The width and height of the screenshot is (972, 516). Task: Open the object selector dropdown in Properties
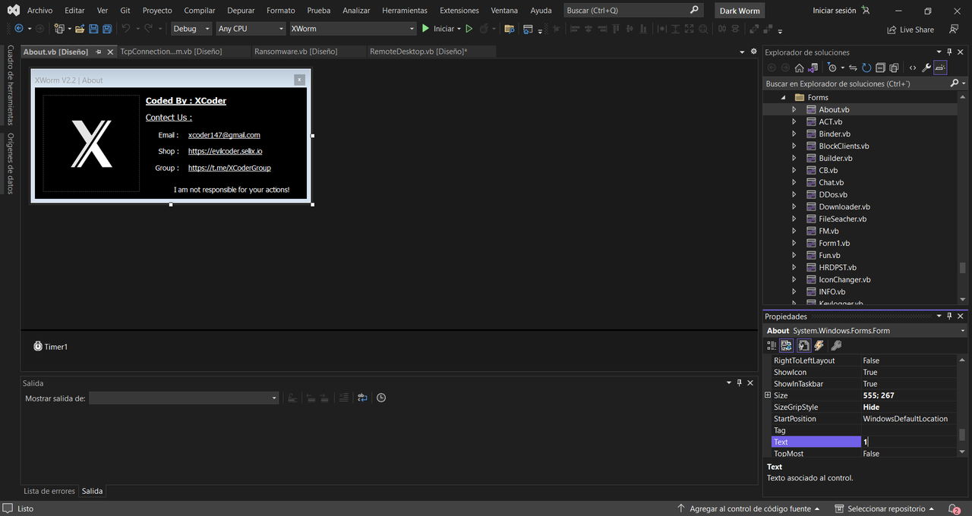coord(963,331)
